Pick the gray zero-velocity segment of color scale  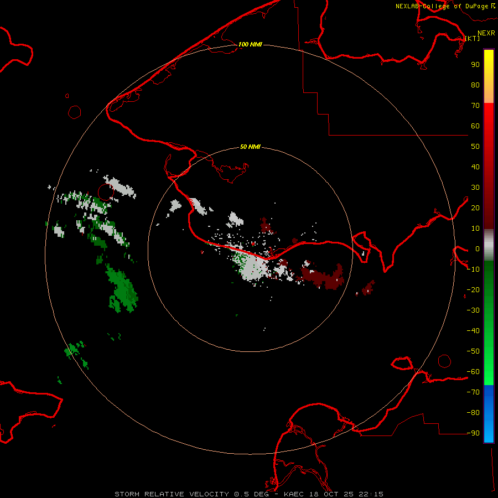tap(489, 245)
